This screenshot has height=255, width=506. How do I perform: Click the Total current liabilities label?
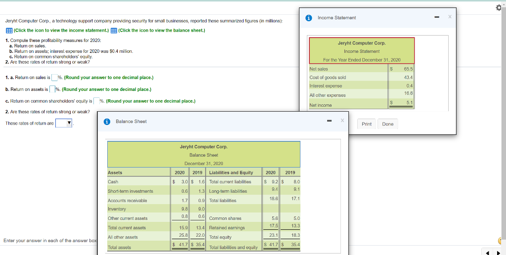pos(230,182)
